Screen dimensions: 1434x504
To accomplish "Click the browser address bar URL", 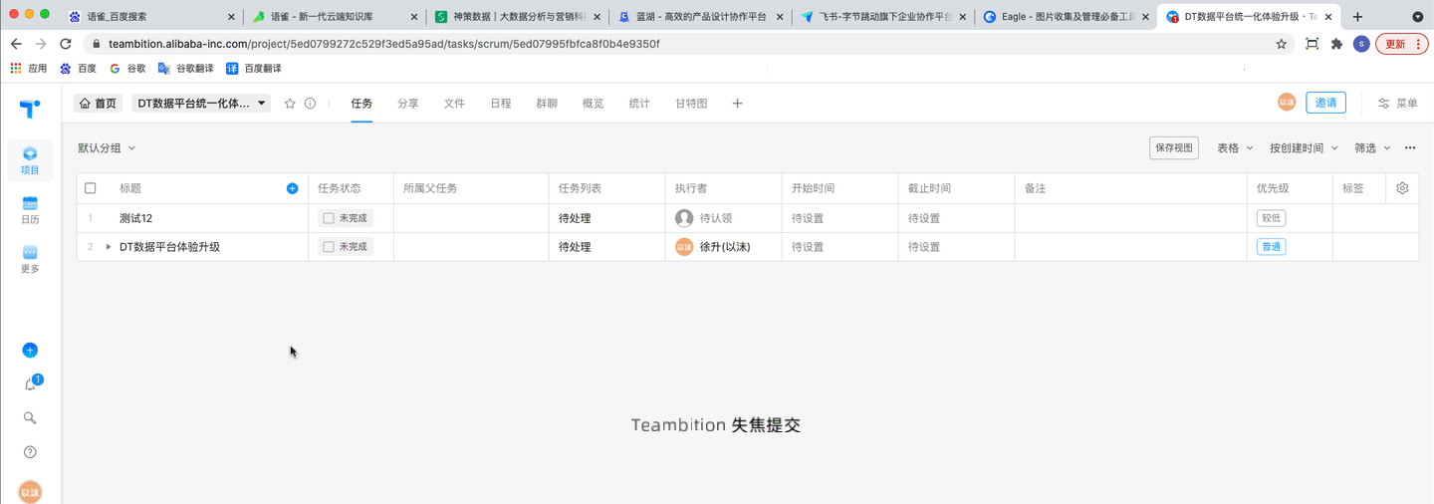I will (x=384, y=44).
